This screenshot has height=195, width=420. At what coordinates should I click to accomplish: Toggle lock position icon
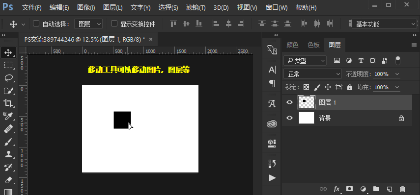point(328,87)
